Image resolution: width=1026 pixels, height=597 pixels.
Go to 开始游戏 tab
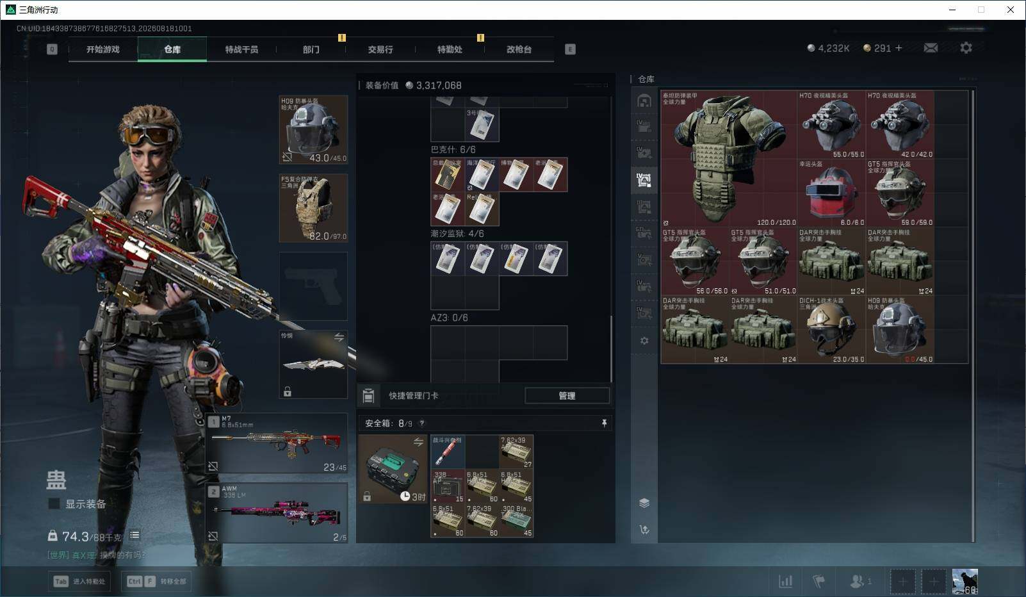point(103,49)
